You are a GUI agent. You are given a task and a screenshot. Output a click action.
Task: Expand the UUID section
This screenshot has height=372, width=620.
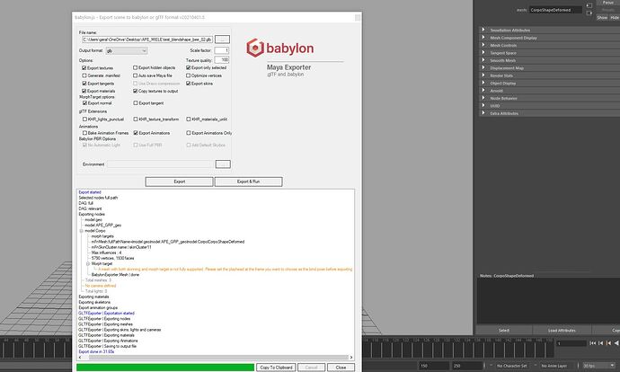[x=483, y=105]
